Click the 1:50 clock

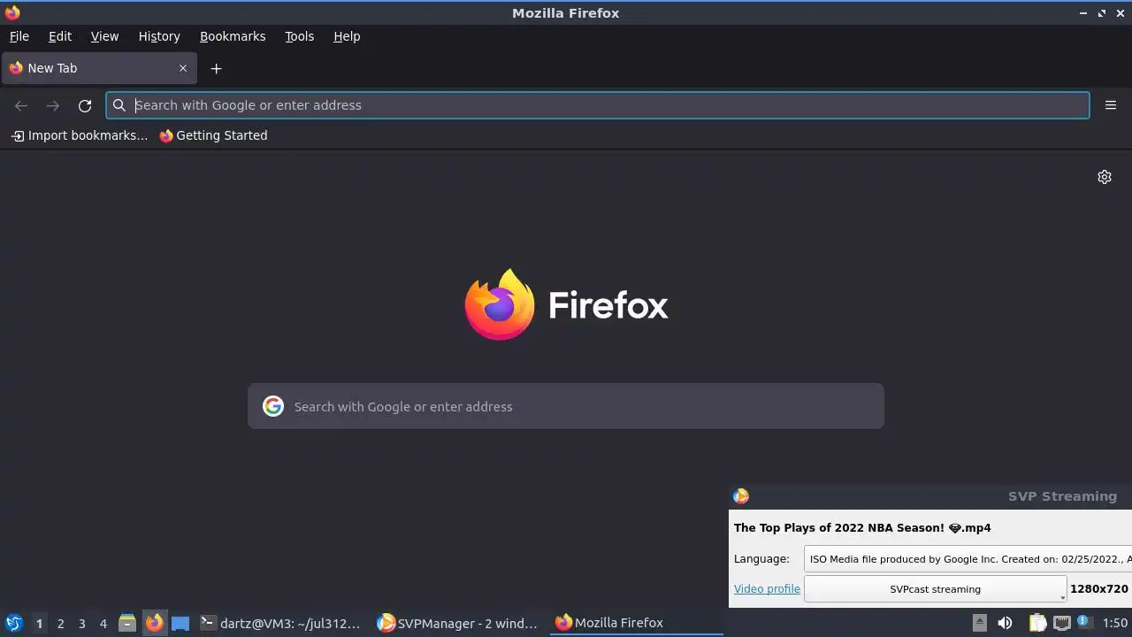1114,623
